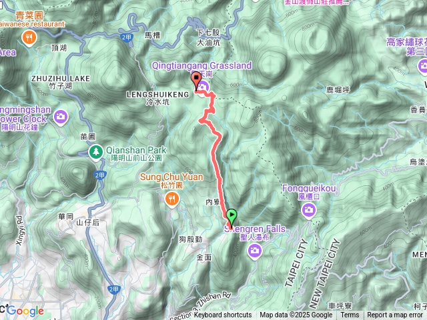Click Fongqueikou camera pin icon
Viewport: 427px width, 320px height.
pos(308,211)
